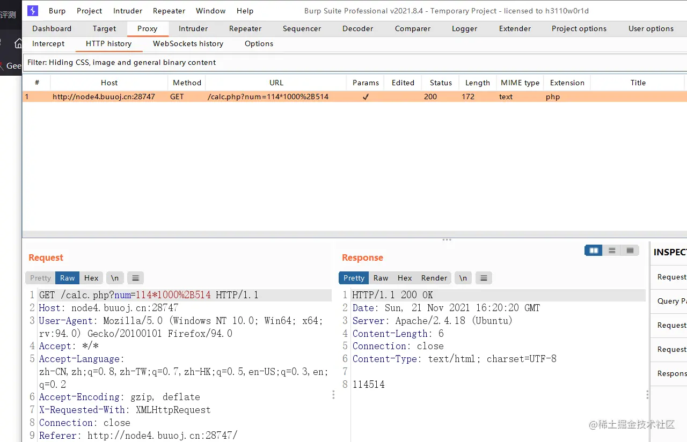Select side-by-side request/response layout icon
This screenshot has height=442, width=687.
594,251
